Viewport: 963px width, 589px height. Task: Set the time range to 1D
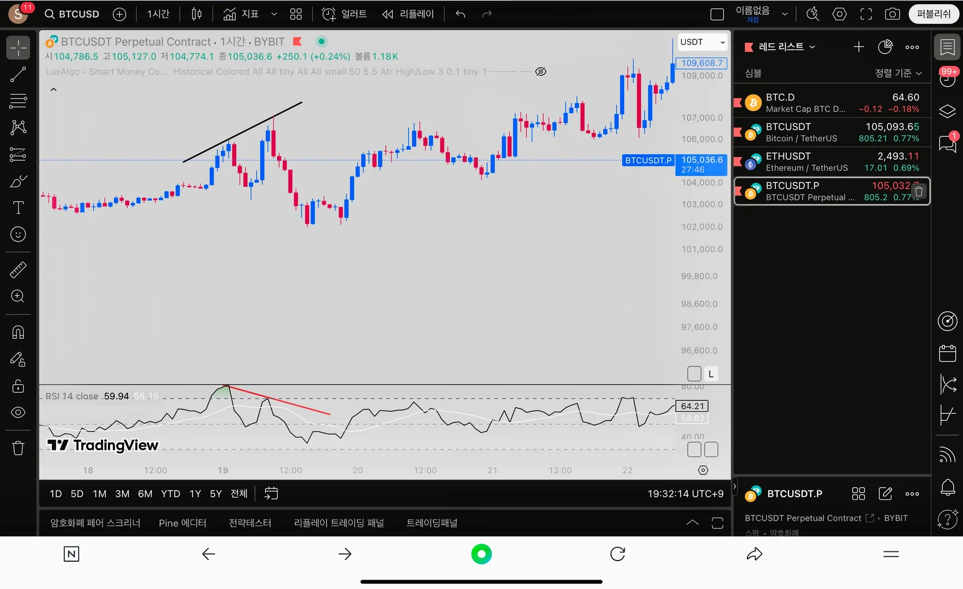click(x=56, y=494)
